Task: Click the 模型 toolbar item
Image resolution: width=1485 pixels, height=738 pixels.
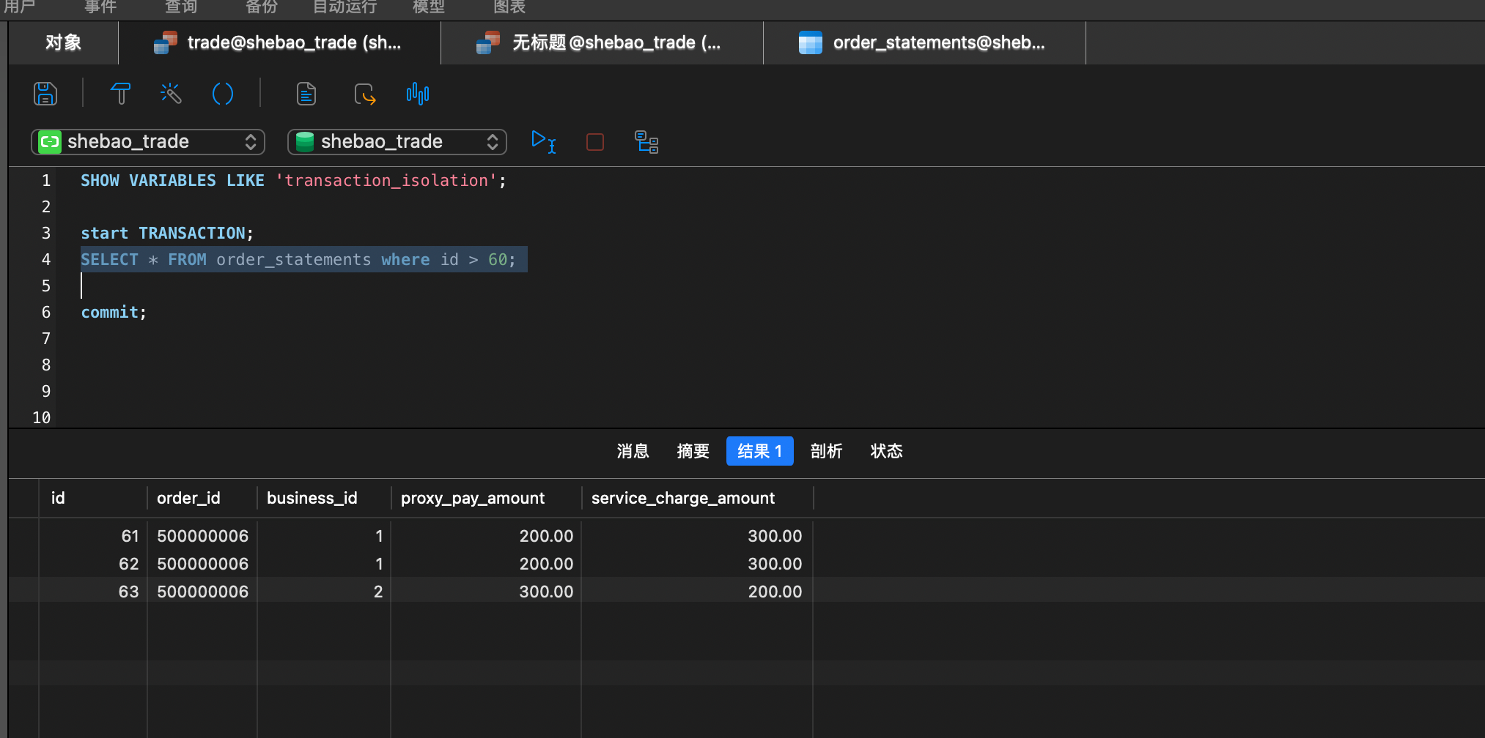Action: coord(429,7)
